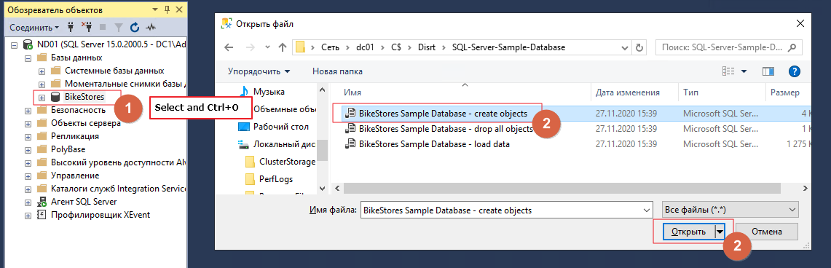Screen dimensions: 831x268
Task: Click the up arrow in file dialog
Action: 283,47
